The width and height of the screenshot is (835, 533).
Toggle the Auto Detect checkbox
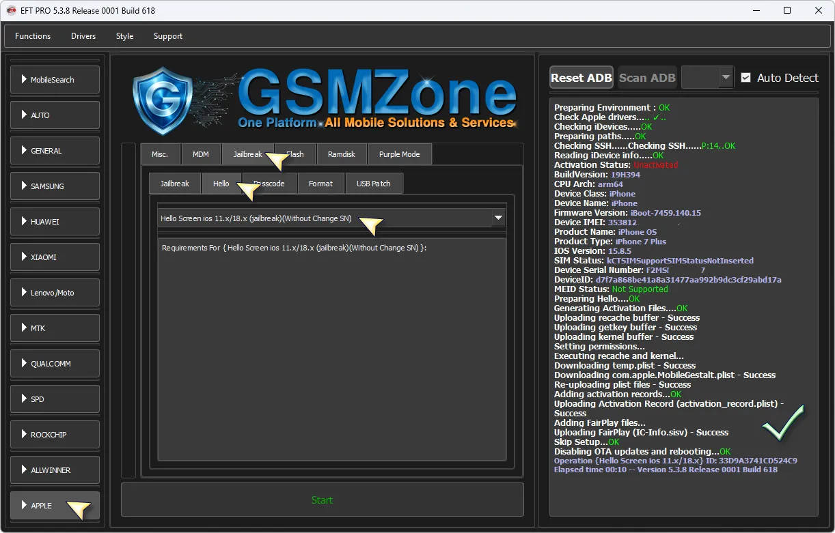pyautogui.click(x=745, y=78)
